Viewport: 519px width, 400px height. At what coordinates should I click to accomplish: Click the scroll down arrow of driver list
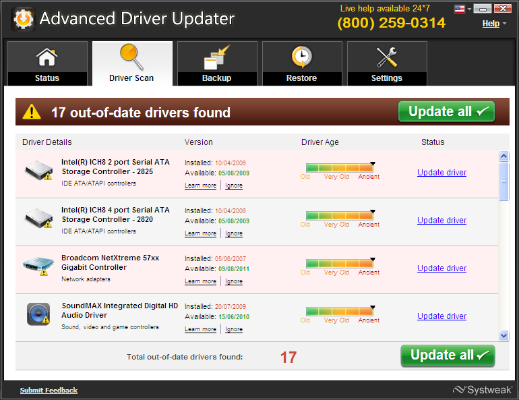(x=503, y=335)
